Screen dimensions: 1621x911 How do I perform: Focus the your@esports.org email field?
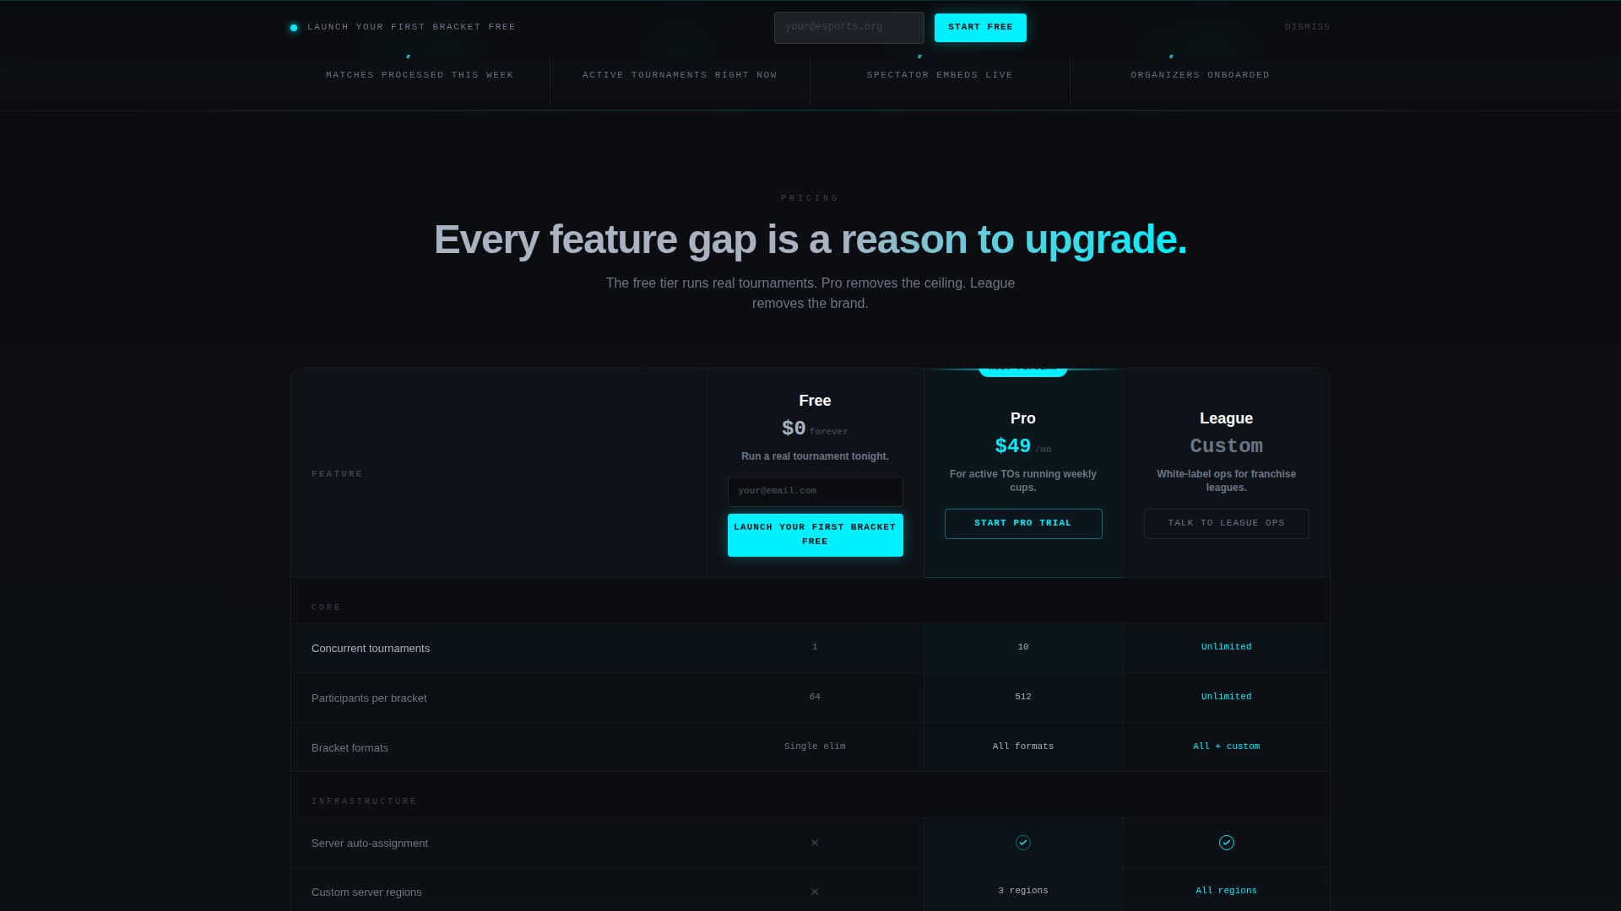848,28
